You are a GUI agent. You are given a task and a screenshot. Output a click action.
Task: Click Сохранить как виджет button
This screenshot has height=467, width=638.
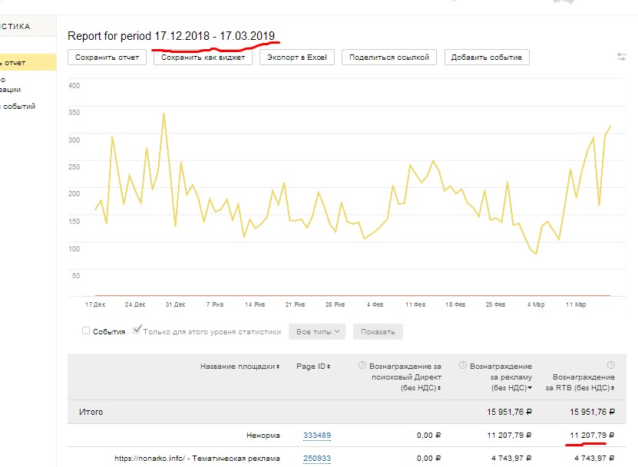coord(203,58)
